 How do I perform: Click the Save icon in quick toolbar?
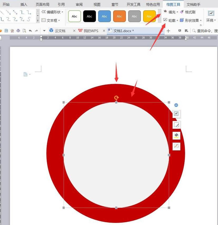coord(6,31)
